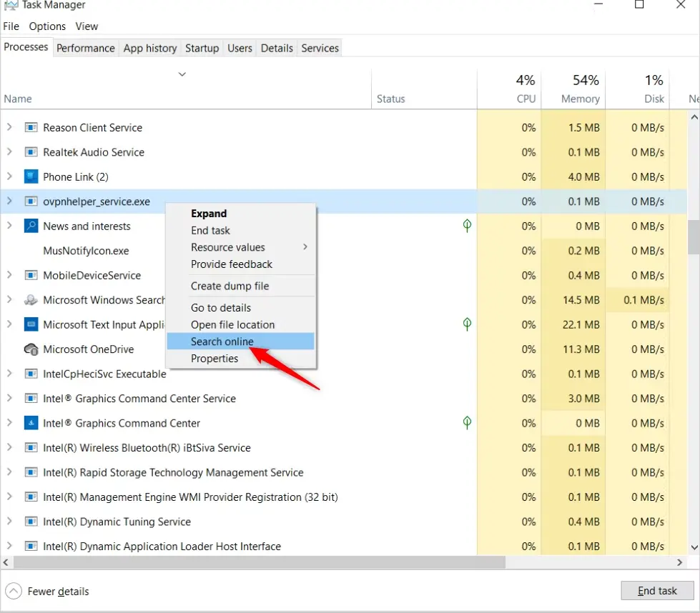Screen dimensions: 700x613
Task: Click the IntelCpHeciSvc Executable icon
Action: [31, 374]
